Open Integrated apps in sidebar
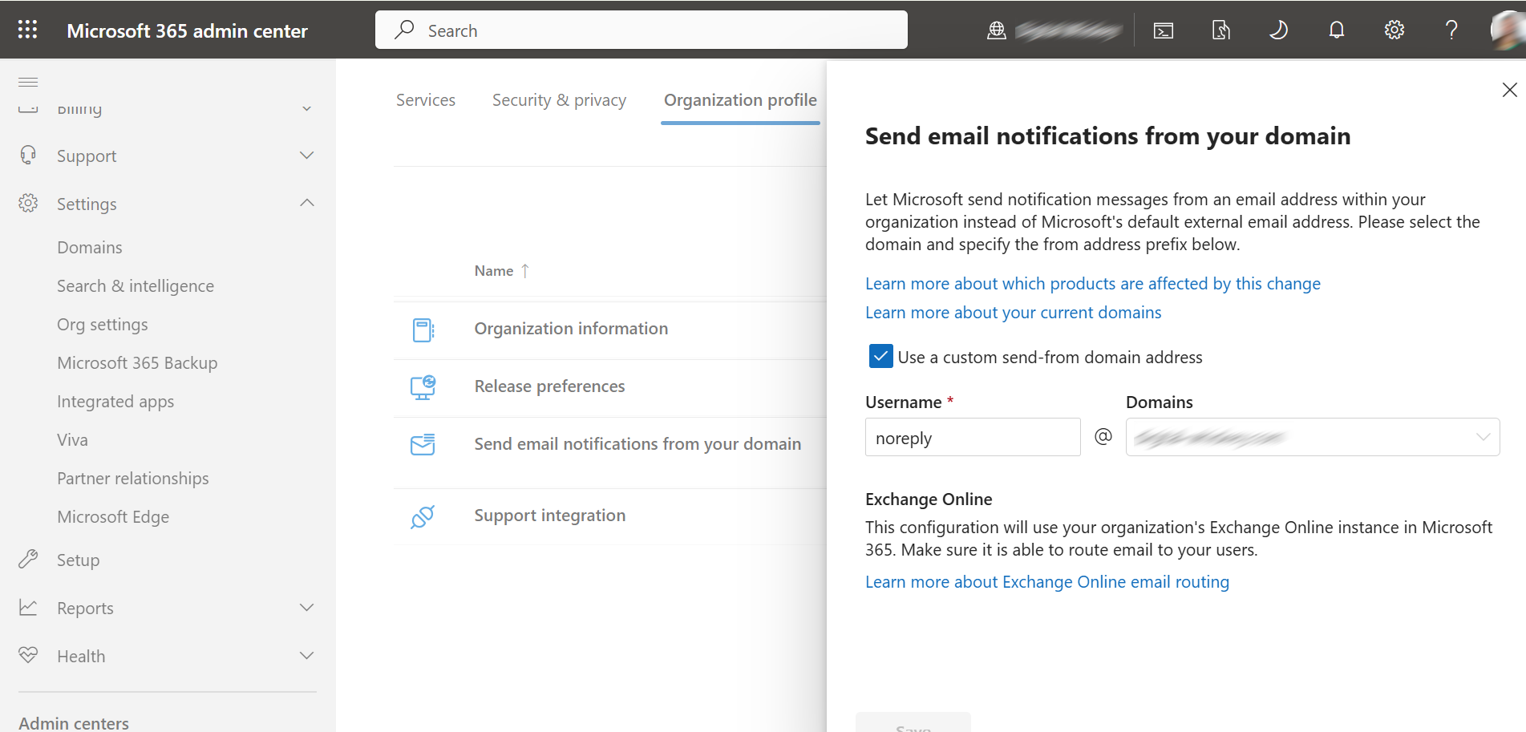The image size is (1526, 732). tap(115, 402)
